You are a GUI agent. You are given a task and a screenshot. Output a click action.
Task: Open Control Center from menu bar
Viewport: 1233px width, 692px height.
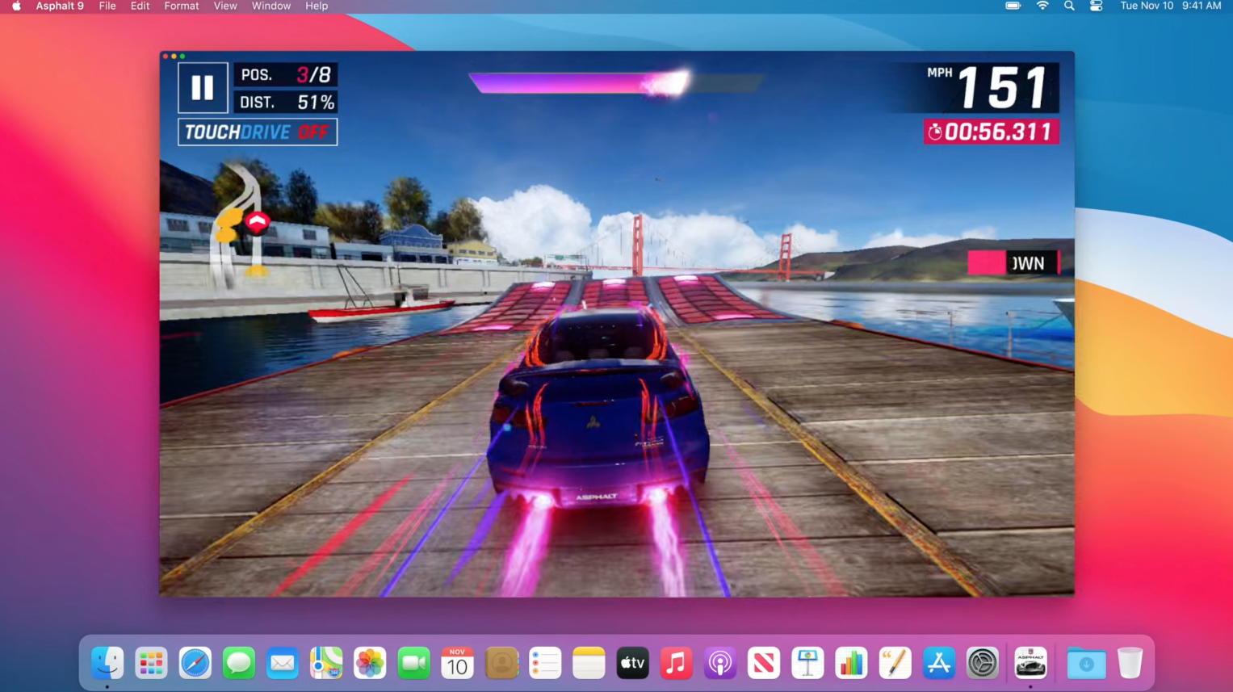(x=1096, y=6)
